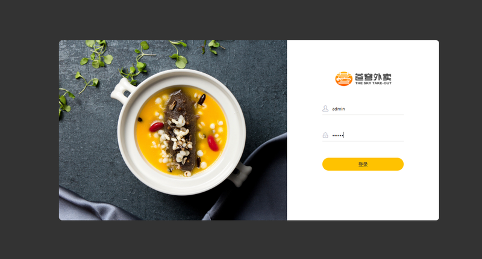Click the bowl's lower-right white handle

(x=240, y=174)
